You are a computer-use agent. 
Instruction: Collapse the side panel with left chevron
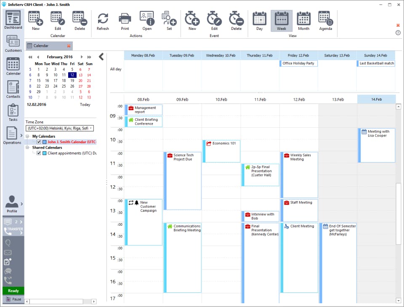click(101, 57)
